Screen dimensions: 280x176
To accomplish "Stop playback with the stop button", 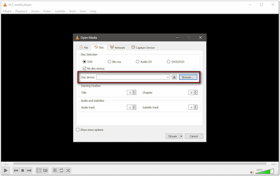I will pos(23,170).
